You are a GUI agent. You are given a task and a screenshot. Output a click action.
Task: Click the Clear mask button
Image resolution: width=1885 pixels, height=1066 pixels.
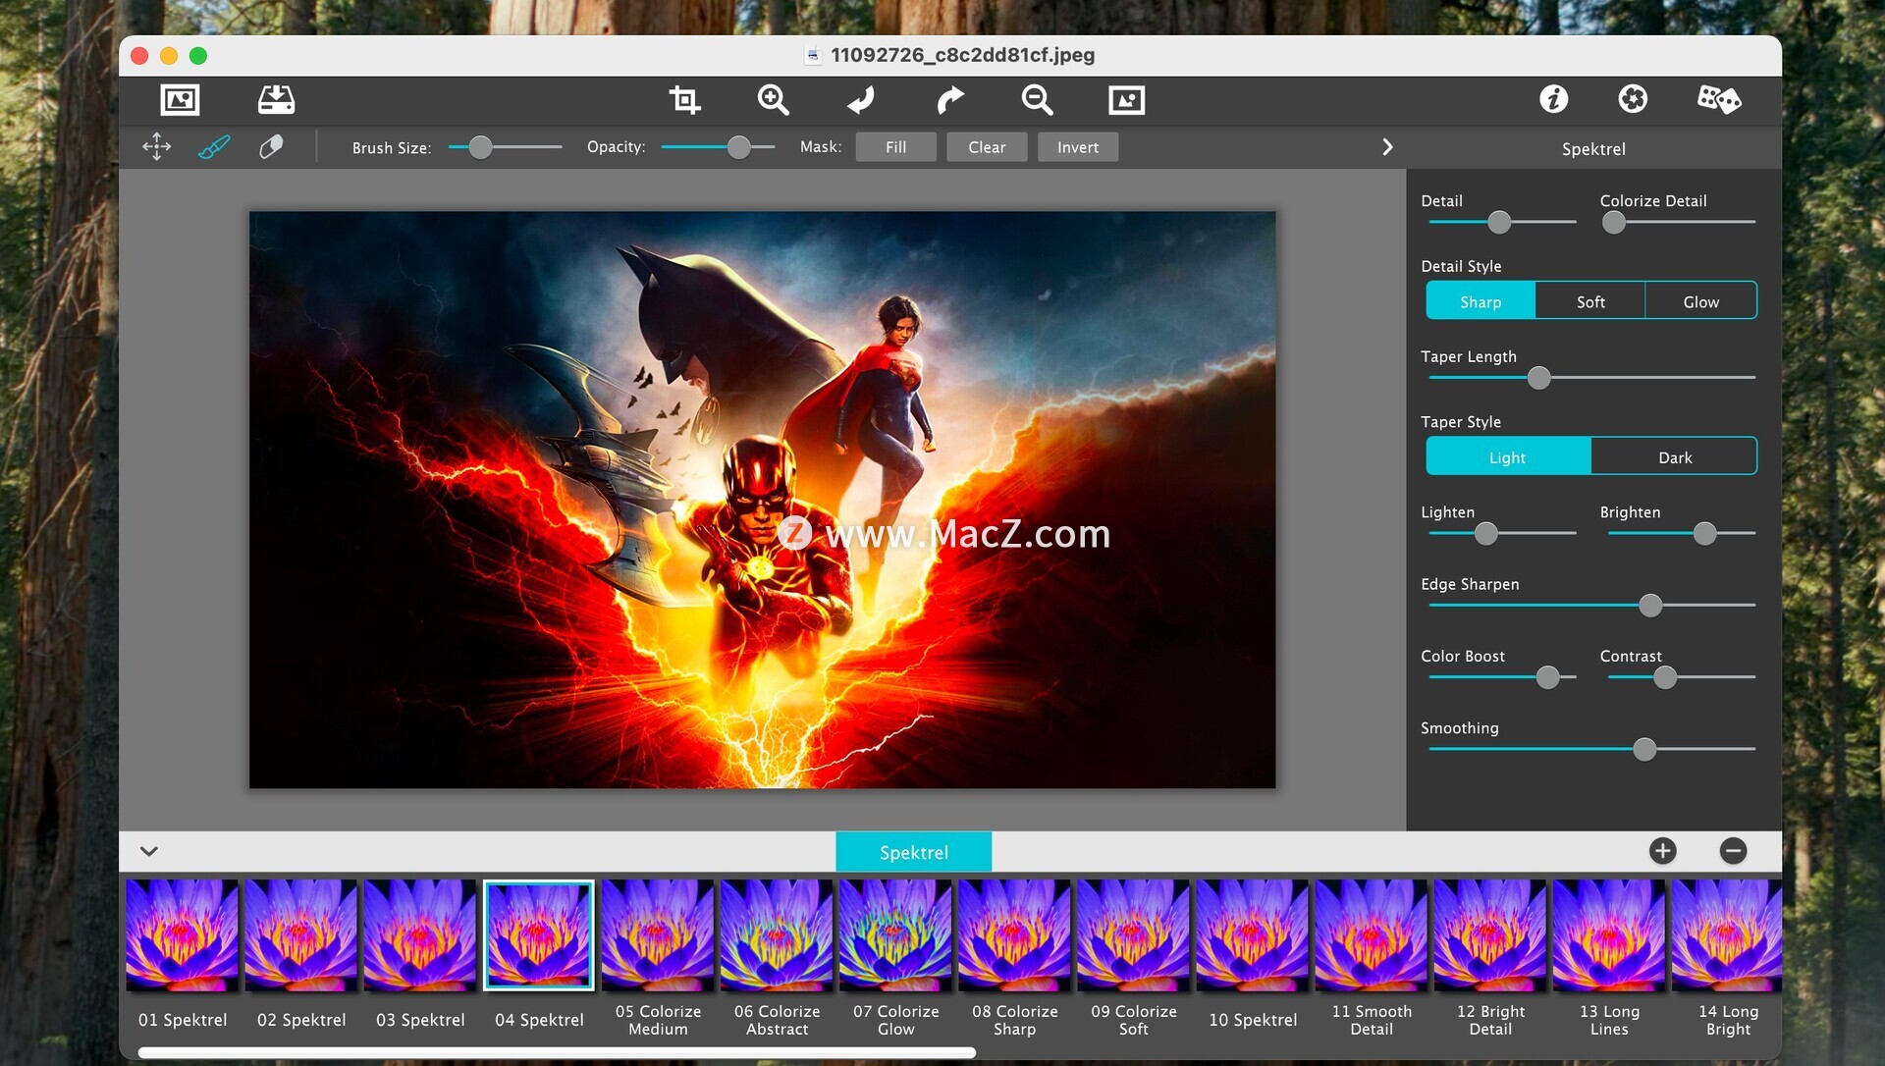pyautogui.click(x=987, y=147)
